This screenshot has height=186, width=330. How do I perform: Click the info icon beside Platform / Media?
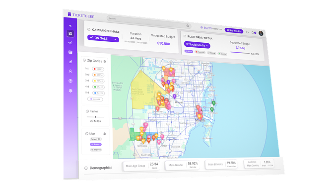pos(185,36)
